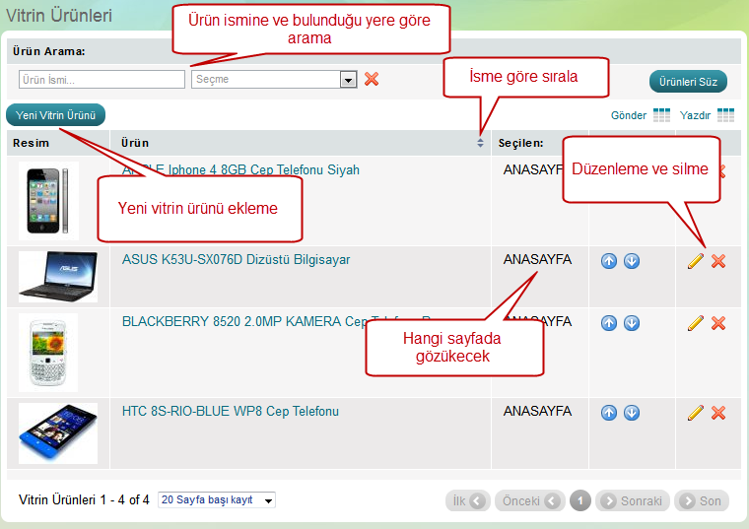
Task: Click Yeni Vitrin Ürünü button
Action: click(55, 115)
